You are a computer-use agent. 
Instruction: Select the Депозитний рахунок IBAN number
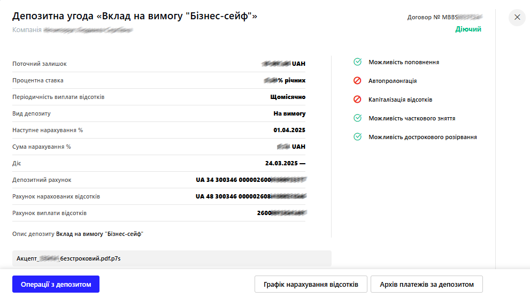251,180
